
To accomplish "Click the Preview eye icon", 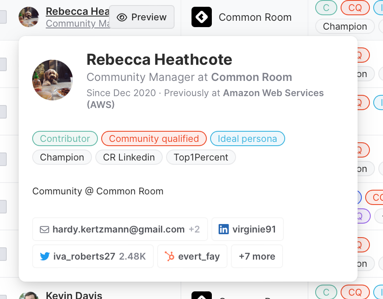I will 122,17.
